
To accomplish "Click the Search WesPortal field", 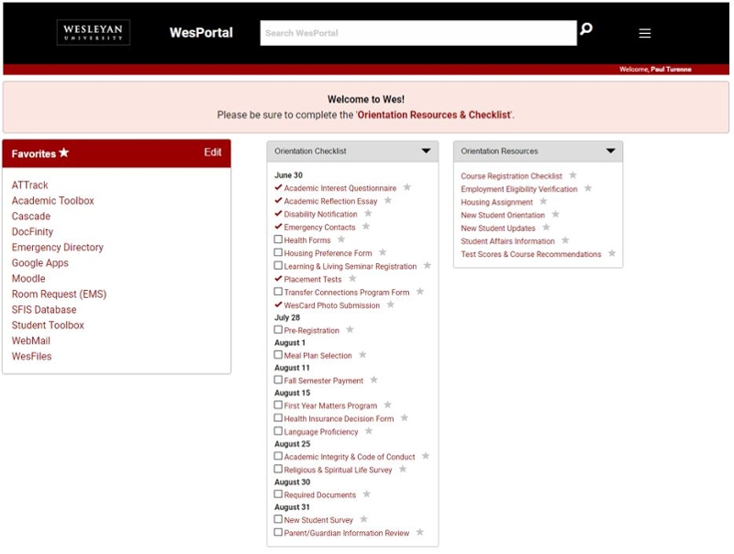I will point(418,33).
